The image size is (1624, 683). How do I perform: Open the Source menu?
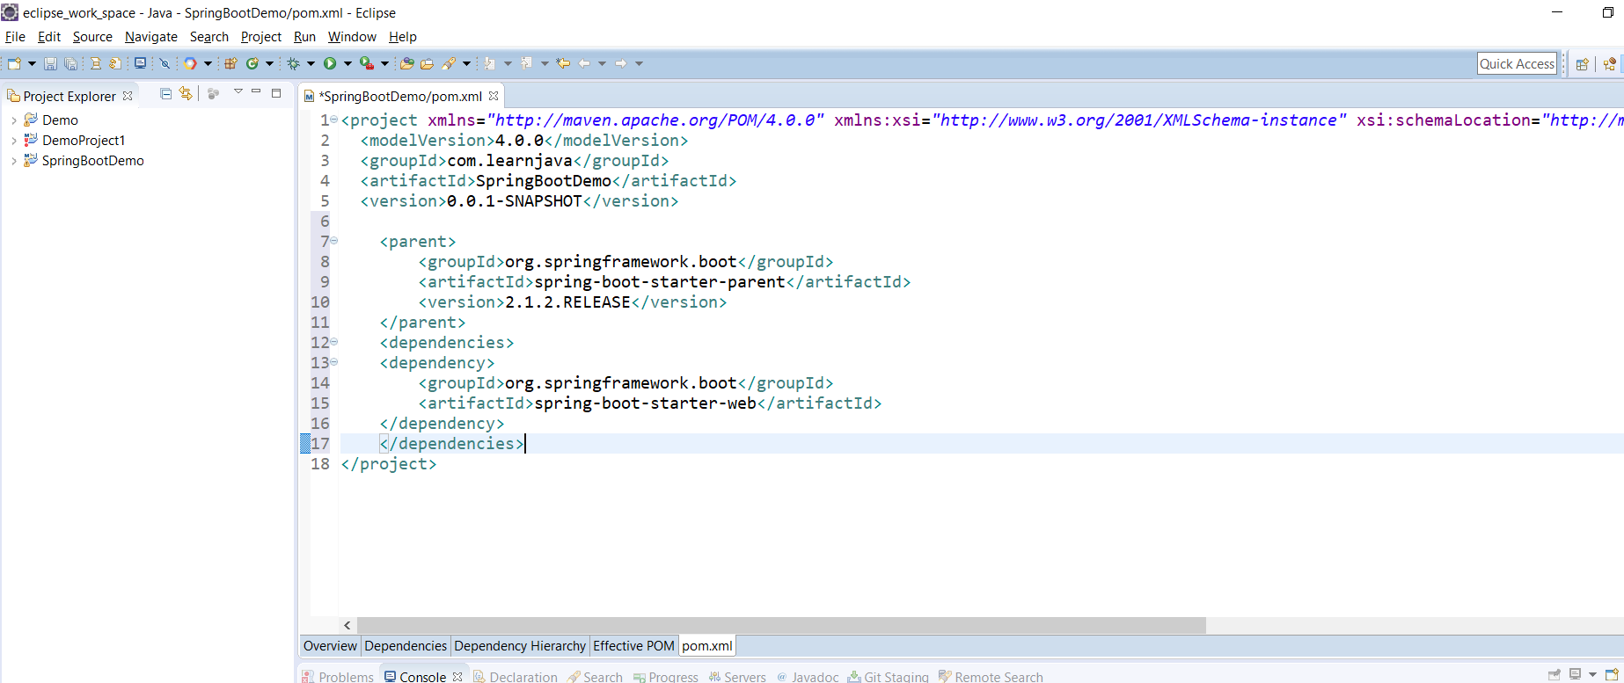92,37
